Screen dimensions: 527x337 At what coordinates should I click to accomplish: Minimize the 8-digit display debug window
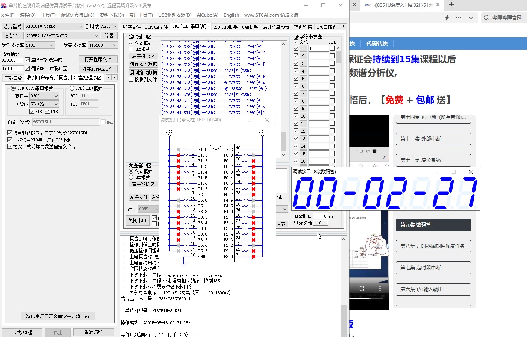(x=437, y=172)
